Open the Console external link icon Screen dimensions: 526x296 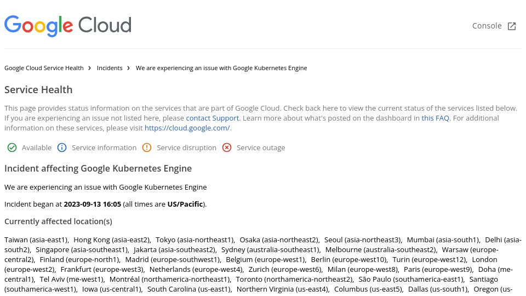click(512, 26)
